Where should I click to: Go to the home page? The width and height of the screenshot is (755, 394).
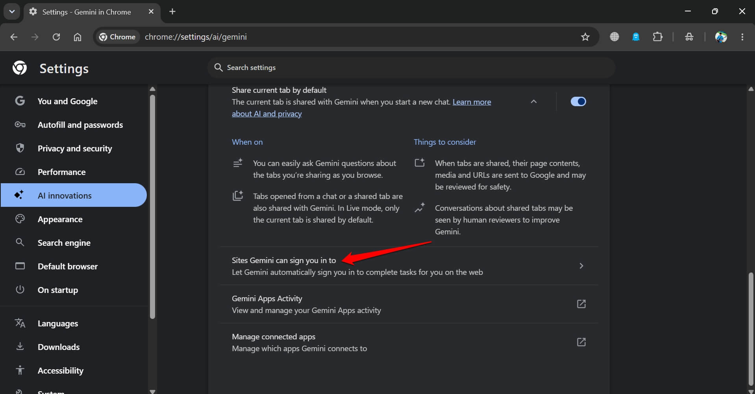(x=78, y=37)
